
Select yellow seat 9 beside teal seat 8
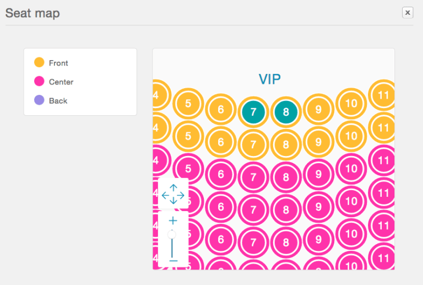click(x=318, y=109)
